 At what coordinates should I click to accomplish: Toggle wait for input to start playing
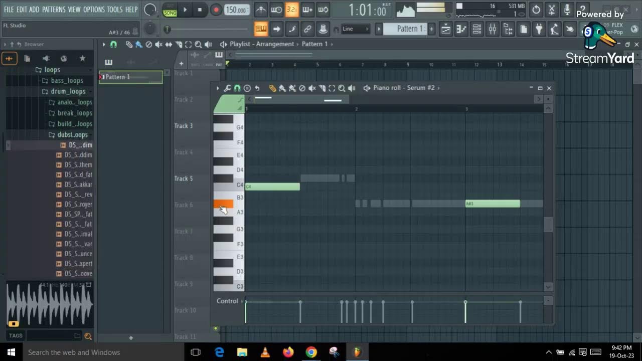click(276, 10)
